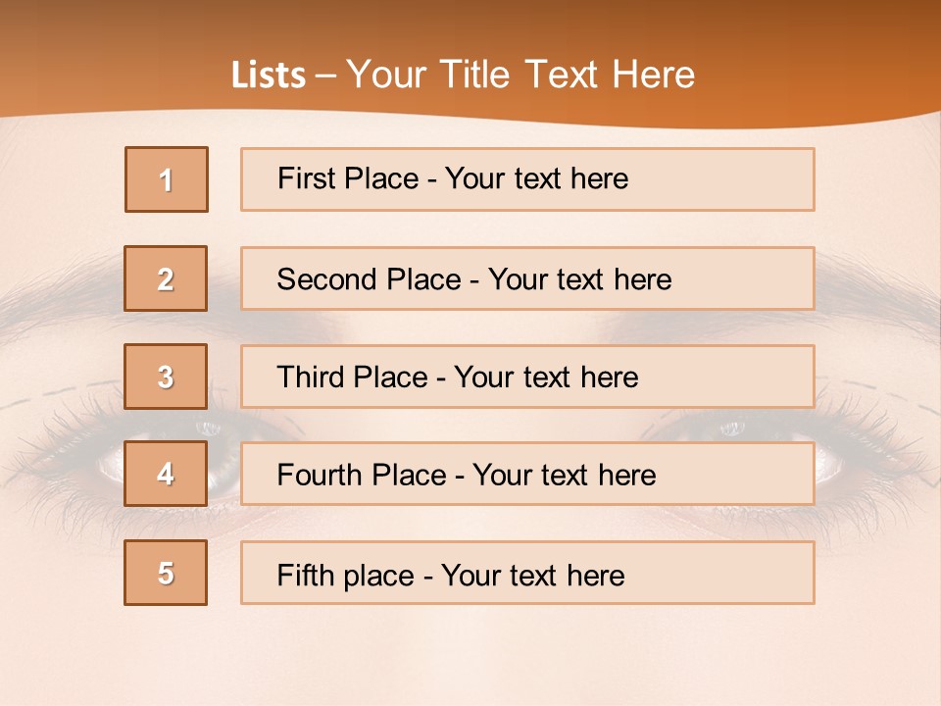Click the number 3 box
The height and width of the screenshot is (706, 941).
click(x=166, y=377)
